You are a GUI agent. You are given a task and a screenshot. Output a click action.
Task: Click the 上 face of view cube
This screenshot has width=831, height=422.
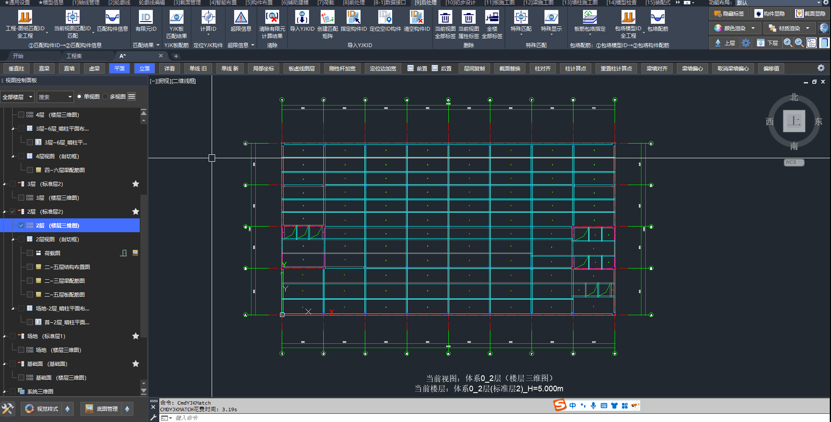794,121
